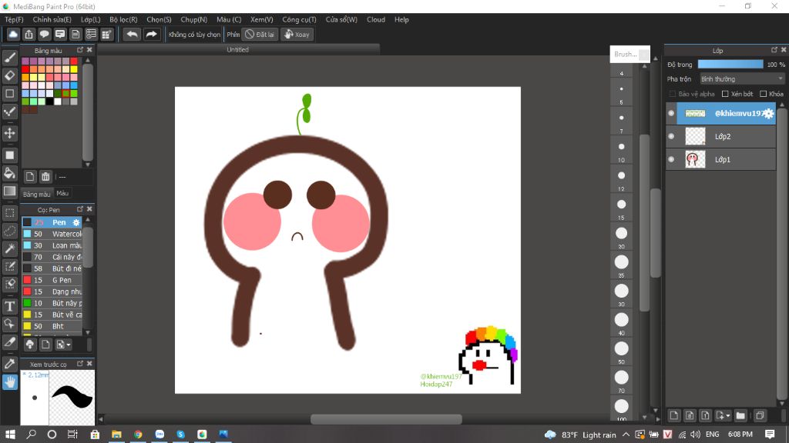789x443 pixels.
Task: Select the Eyedropper tool
Action: pos(10,363)
